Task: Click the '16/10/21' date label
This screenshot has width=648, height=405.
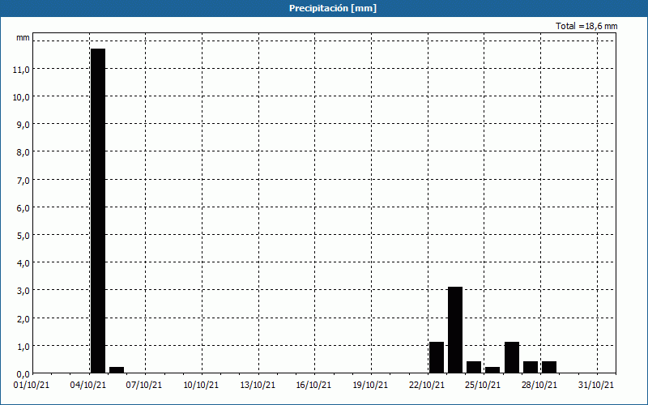Action: coord(313,386)
